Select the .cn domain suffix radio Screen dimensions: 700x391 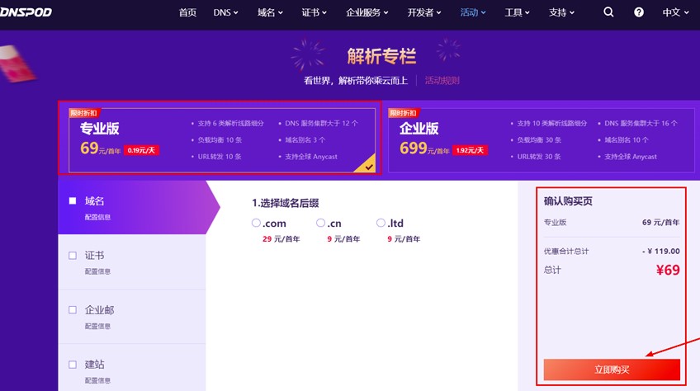(x=320, y=222)
